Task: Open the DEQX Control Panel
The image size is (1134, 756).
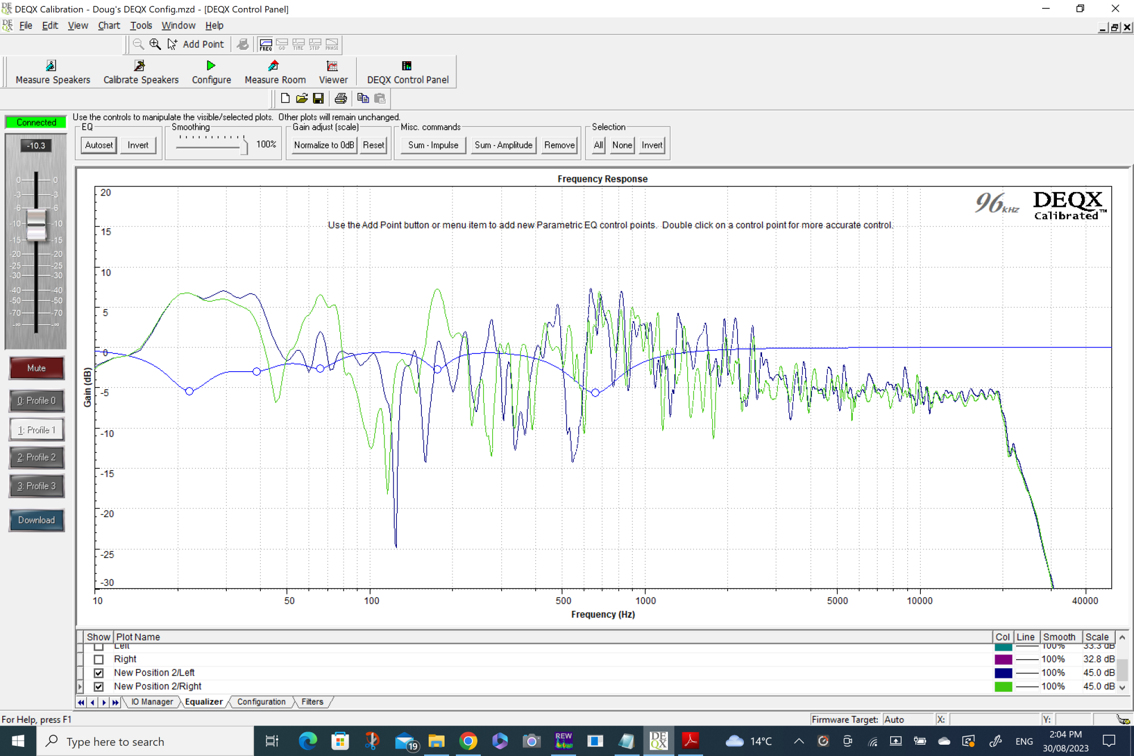Action: [x=408, y=72]
